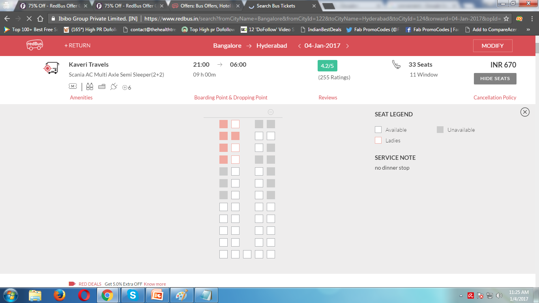
Task: Open the Amenities tab
Action: click(x=81, y=97)
